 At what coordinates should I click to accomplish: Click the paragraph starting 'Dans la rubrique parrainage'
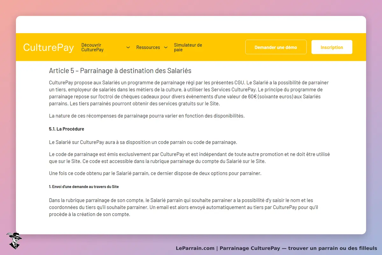(184, 207)
